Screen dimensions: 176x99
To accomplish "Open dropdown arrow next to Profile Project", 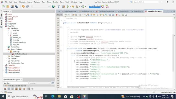I will [x=86, y=7].
